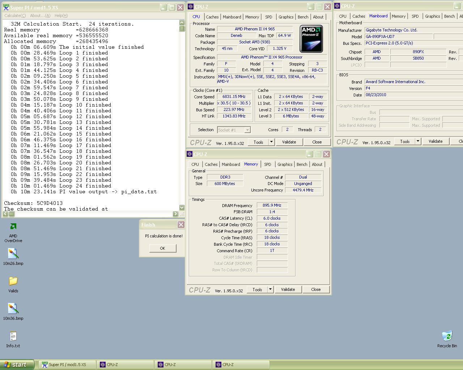The width and height of the screenshot is (463, 370).
Task: Open Tools dropdown arrow in CPU window
Action: pos(271,142)
